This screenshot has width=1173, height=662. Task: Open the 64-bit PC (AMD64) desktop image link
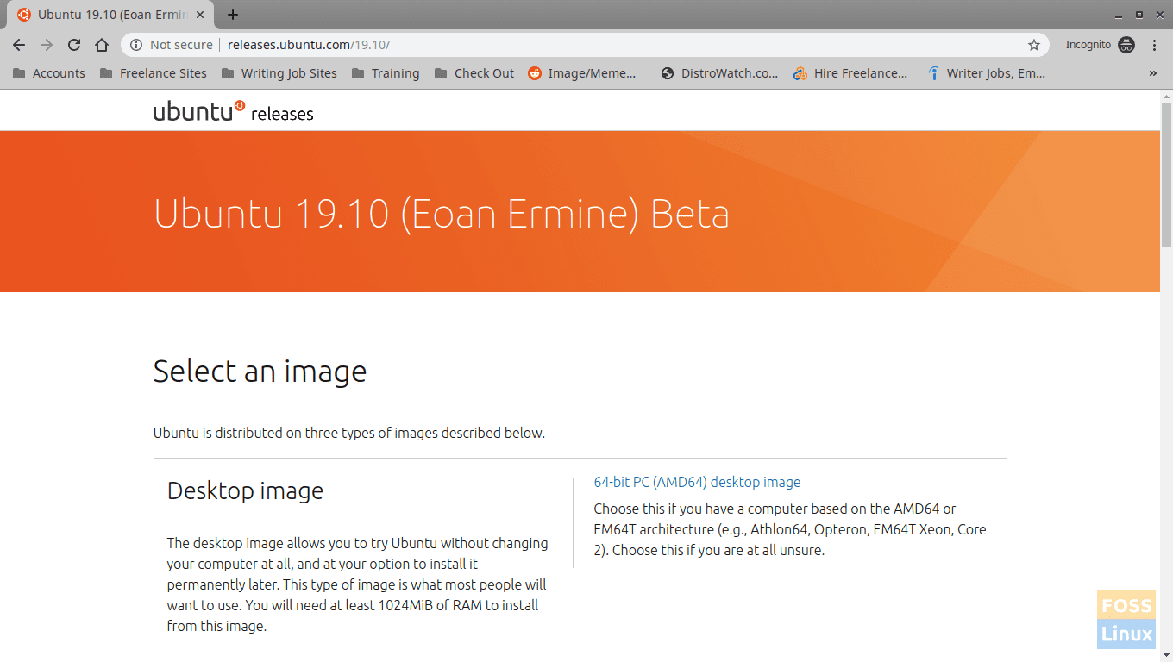click(697, 482)
